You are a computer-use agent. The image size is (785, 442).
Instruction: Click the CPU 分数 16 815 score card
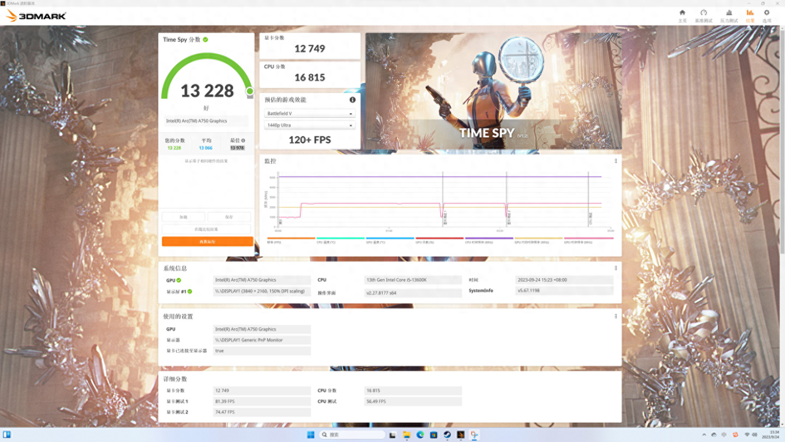(310, 75)
